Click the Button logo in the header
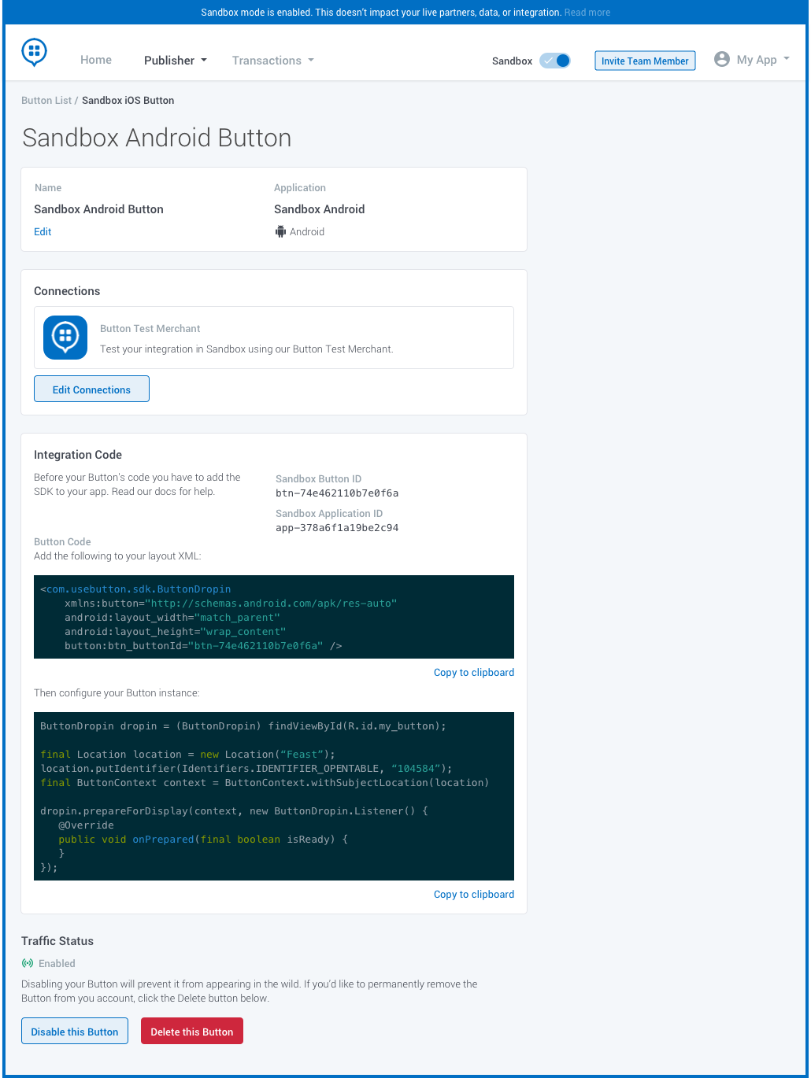The height and width of the screenshot is (1078, 811). pos(34,53)
